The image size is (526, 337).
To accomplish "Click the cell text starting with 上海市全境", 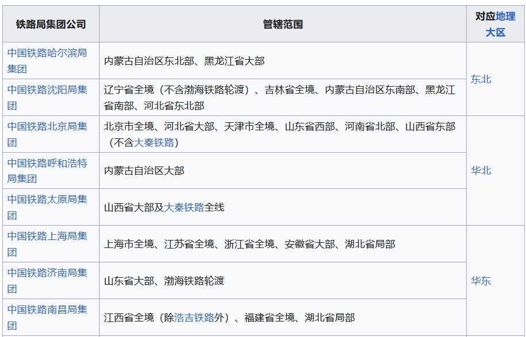I will tap(250, 245).
